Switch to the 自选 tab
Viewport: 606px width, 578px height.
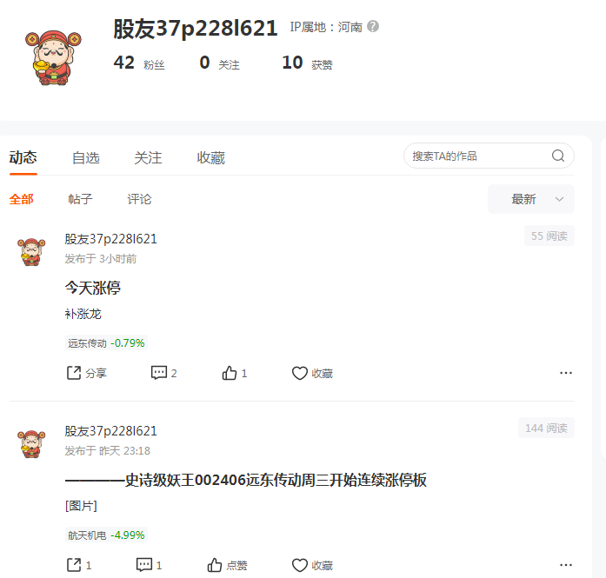[x=86, y=157]
